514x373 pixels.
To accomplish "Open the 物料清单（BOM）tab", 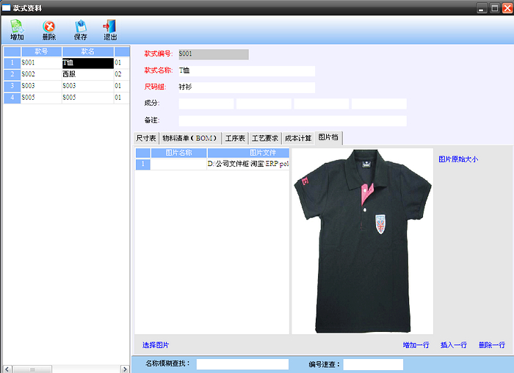I will (x=189, y=138).
